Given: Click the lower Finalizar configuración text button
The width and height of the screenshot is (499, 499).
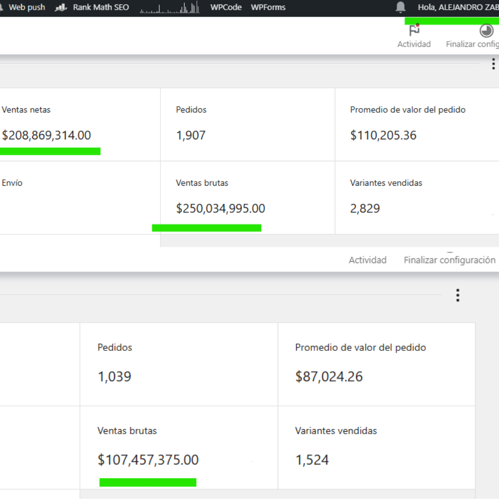Looking at the screenshot, I should 449,260.
